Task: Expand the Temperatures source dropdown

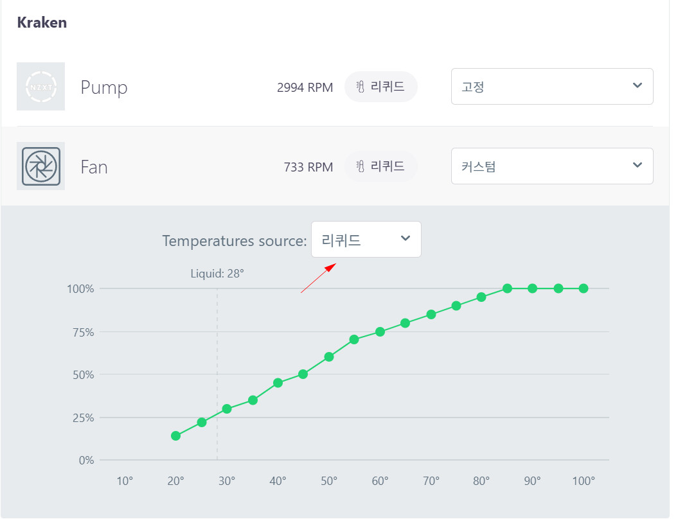Action: [366, 240]
